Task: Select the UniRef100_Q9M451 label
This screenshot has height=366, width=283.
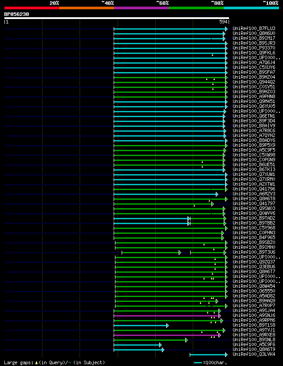Action: (x=254, y=101)
